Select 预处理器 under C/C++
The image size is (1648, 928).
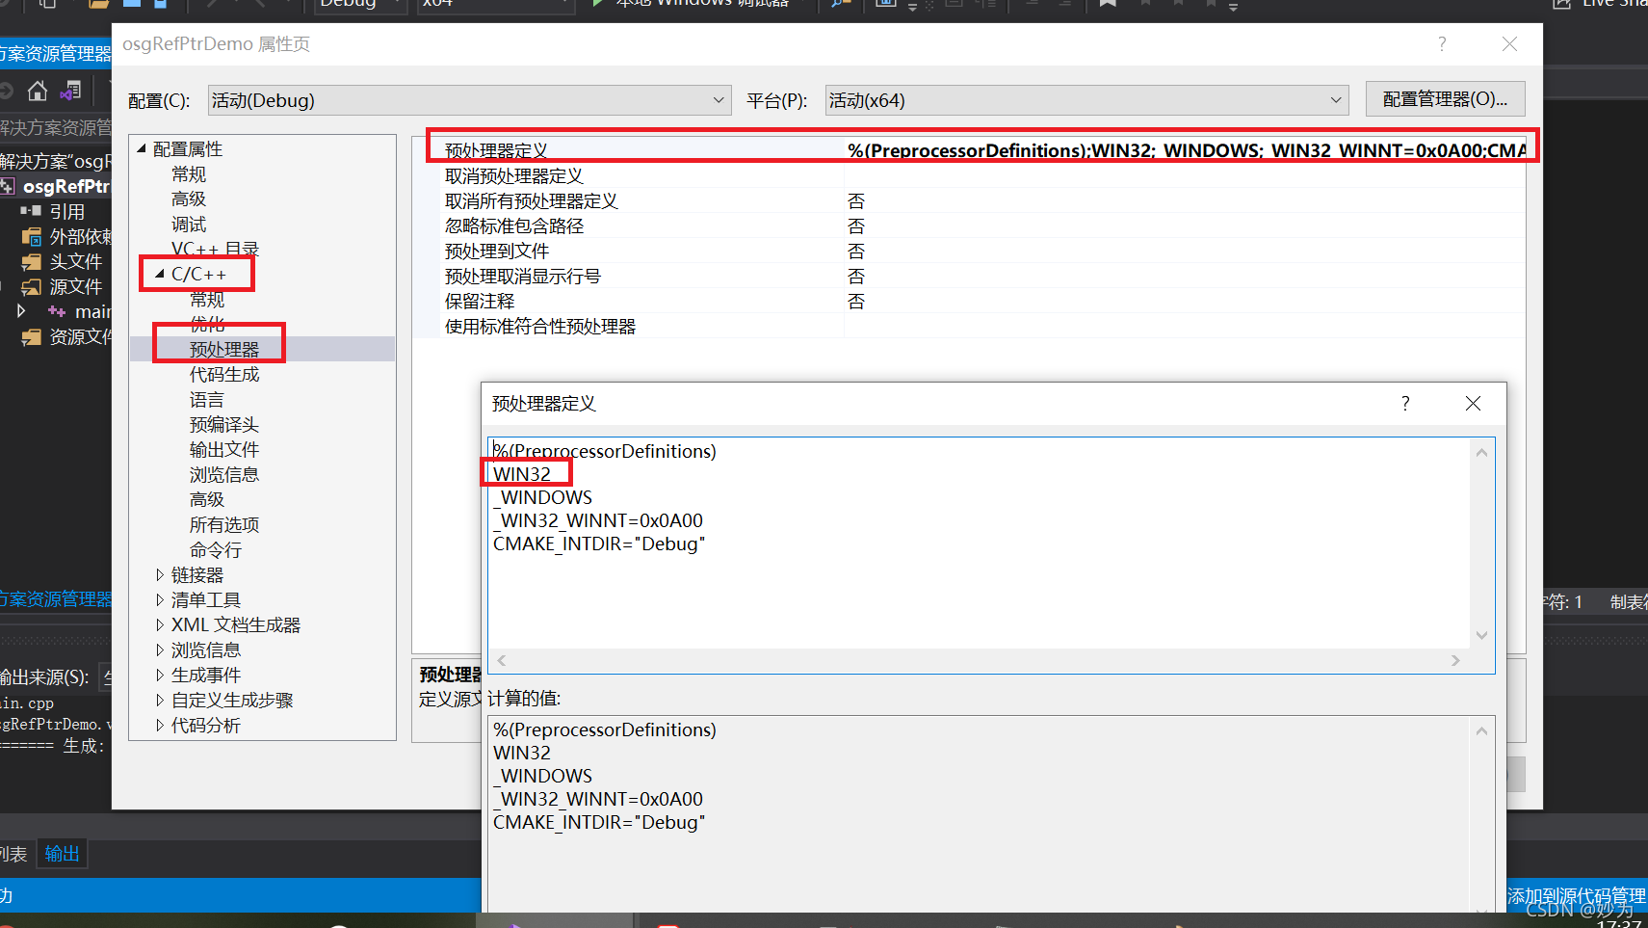tap(224, 349)
